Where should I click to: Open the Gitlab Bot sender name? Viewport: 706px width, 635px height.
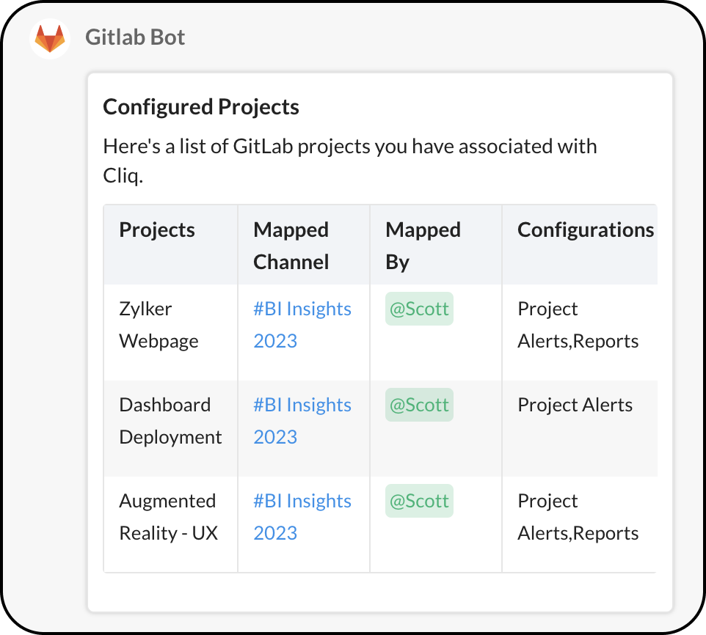click(x=135, y=37)
